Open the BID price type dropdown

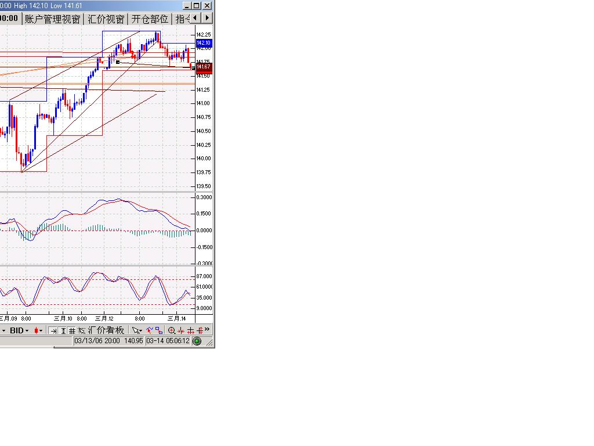coord(19,330)
